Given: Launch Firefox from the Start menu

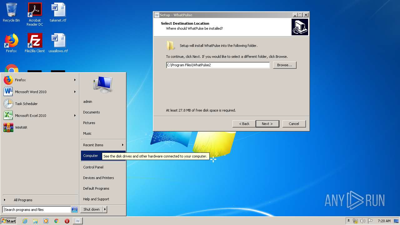Looking at the screenshot, I should (40, 80).
